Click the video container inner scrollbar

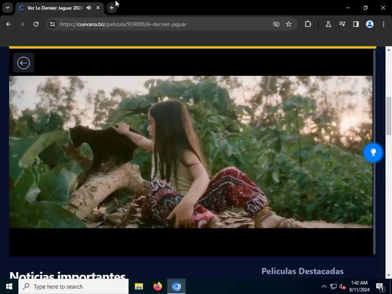coord(374,152)
